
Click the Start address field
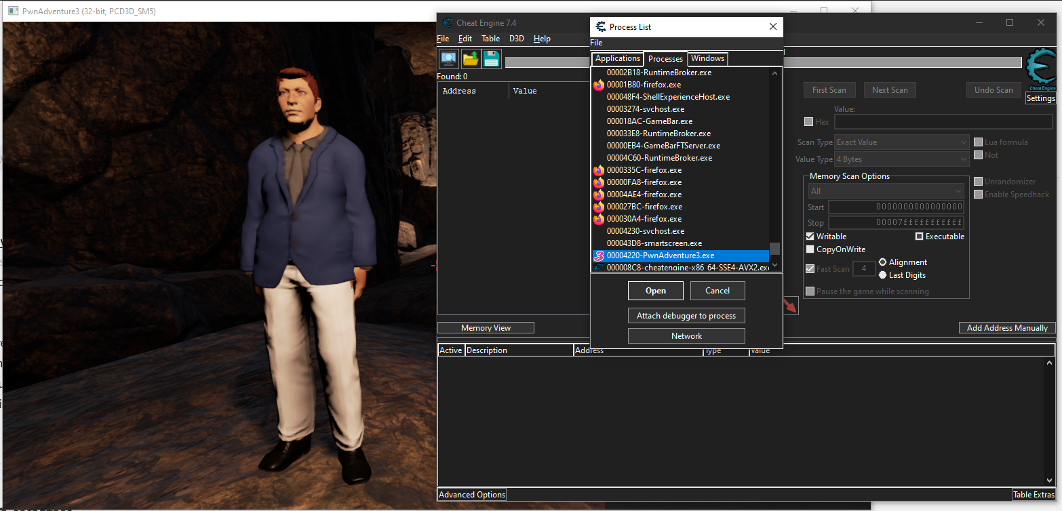[896, 207]
